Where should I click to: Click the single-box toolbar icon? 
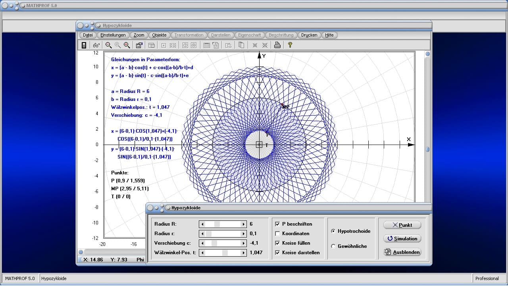[164, 45]
